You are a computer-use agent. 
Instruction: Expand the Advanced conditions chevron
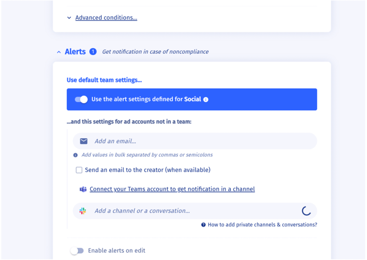(69, 18)
